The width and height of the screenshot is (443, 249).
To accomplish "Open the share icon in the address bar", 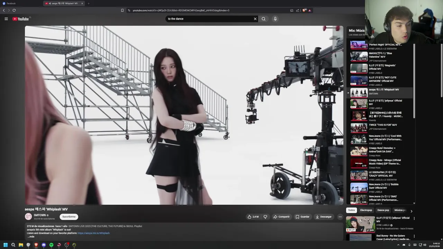I will click(x=297, y=10).
